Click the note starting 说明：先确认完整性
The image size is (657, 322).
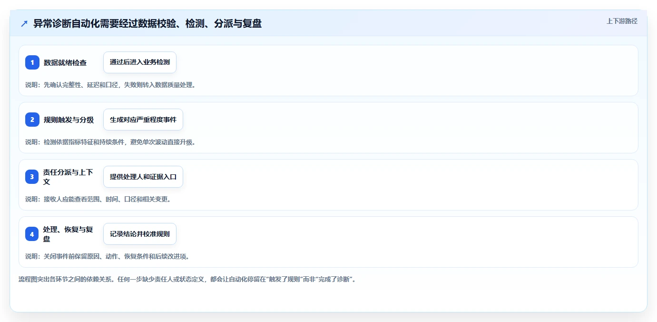(x=110, y=85)
